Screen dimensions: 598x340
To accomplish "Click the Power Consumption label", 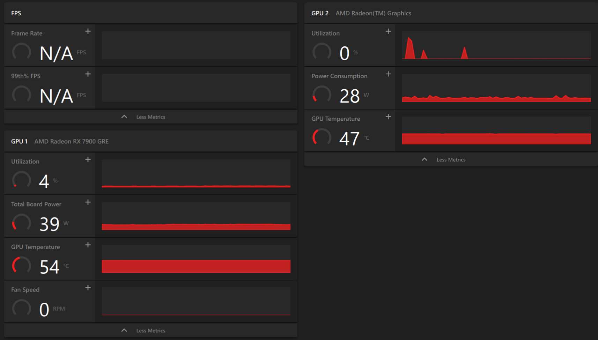I will coord(339,76).
